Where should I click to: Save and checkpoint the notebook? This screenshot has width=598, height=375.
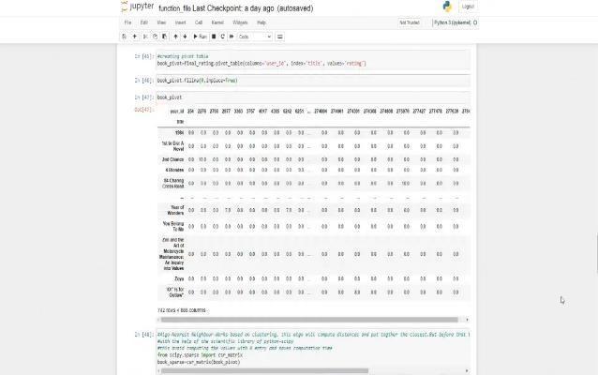click(x=124, y=37)
